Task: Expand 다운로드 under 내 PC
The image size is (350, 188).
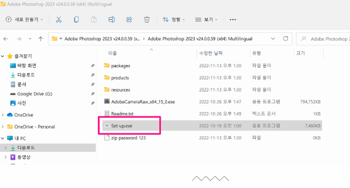Action: [x=6, y=148]
